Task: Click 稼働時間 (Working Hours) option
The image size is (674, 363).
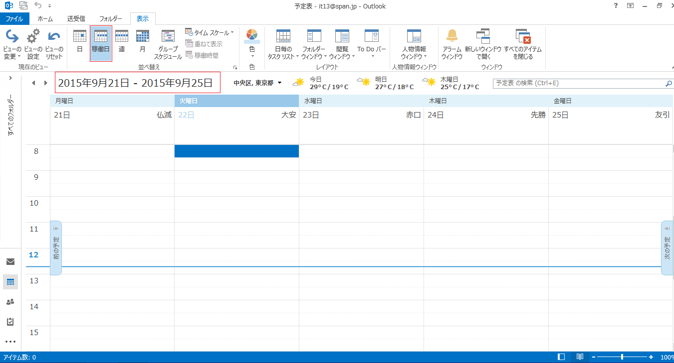Action: (202, 55)
